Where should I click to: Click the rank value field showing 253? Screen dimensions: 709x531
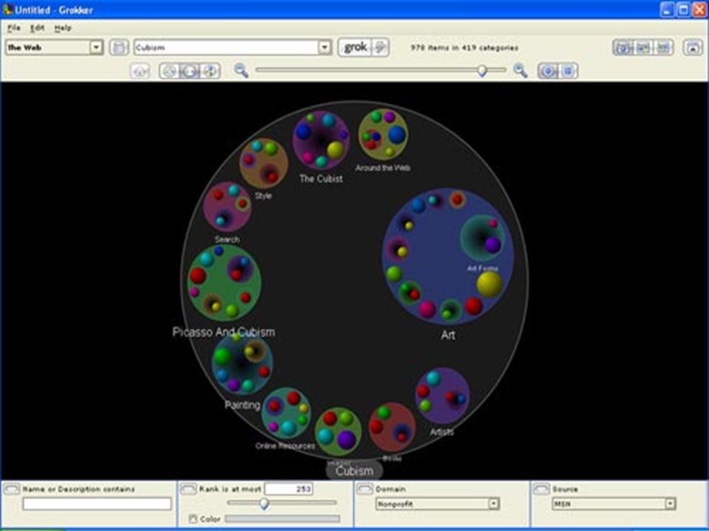(x=289, y=489)
